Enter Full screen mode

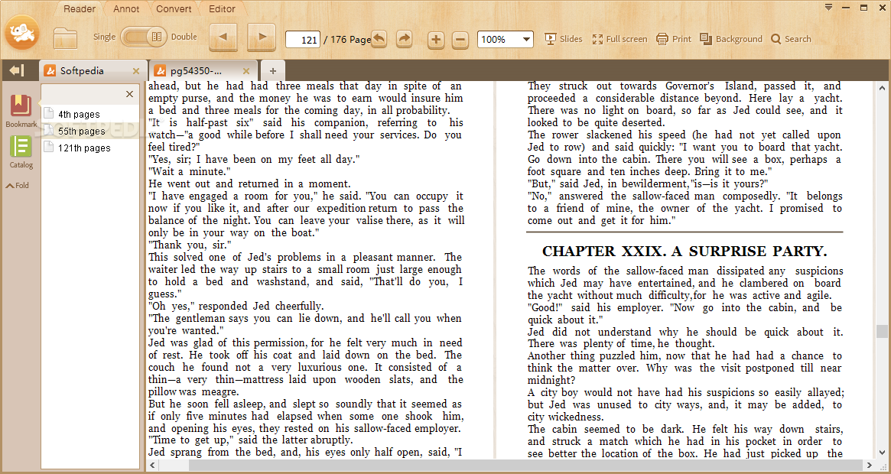click(x=619, y=39)
